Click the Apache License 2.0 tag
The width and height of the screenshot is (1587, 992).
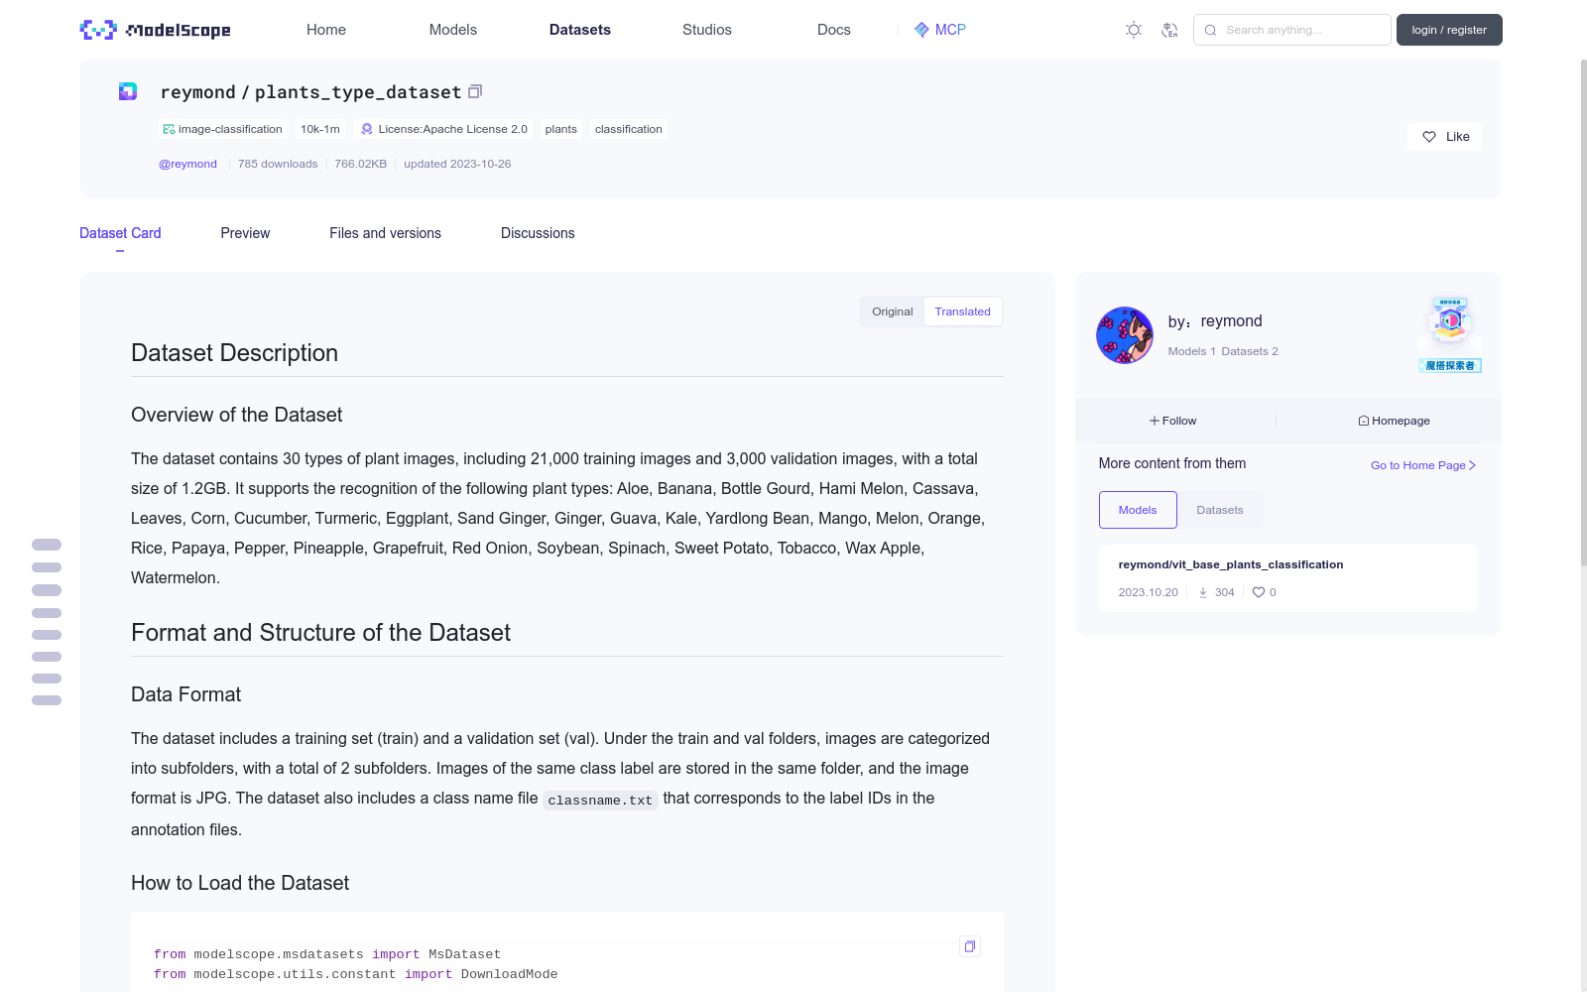tap(443, 129)
